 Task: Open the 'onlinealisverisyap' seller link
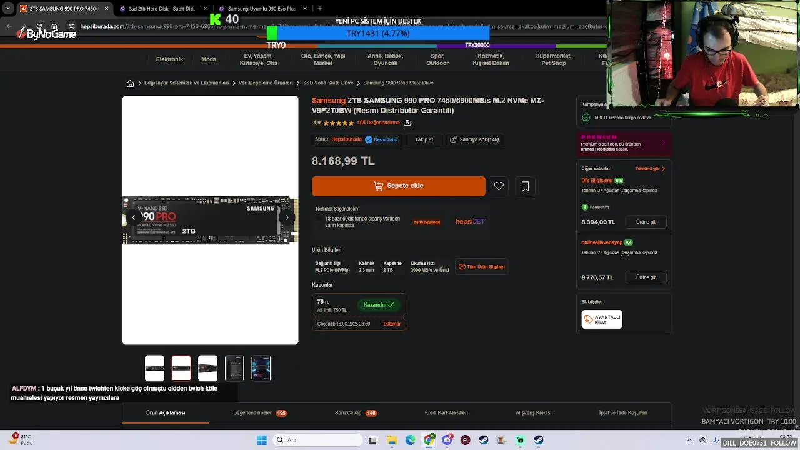click(x=602, y=242)
